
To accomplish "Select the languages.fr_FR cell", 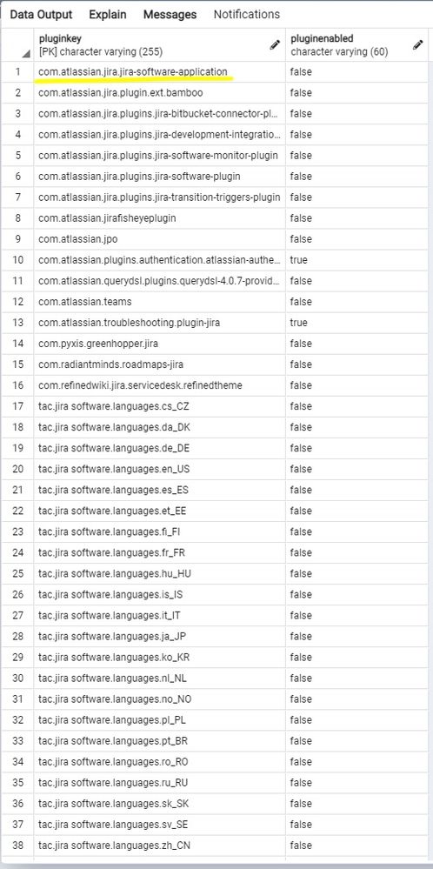I will point(159,552).
